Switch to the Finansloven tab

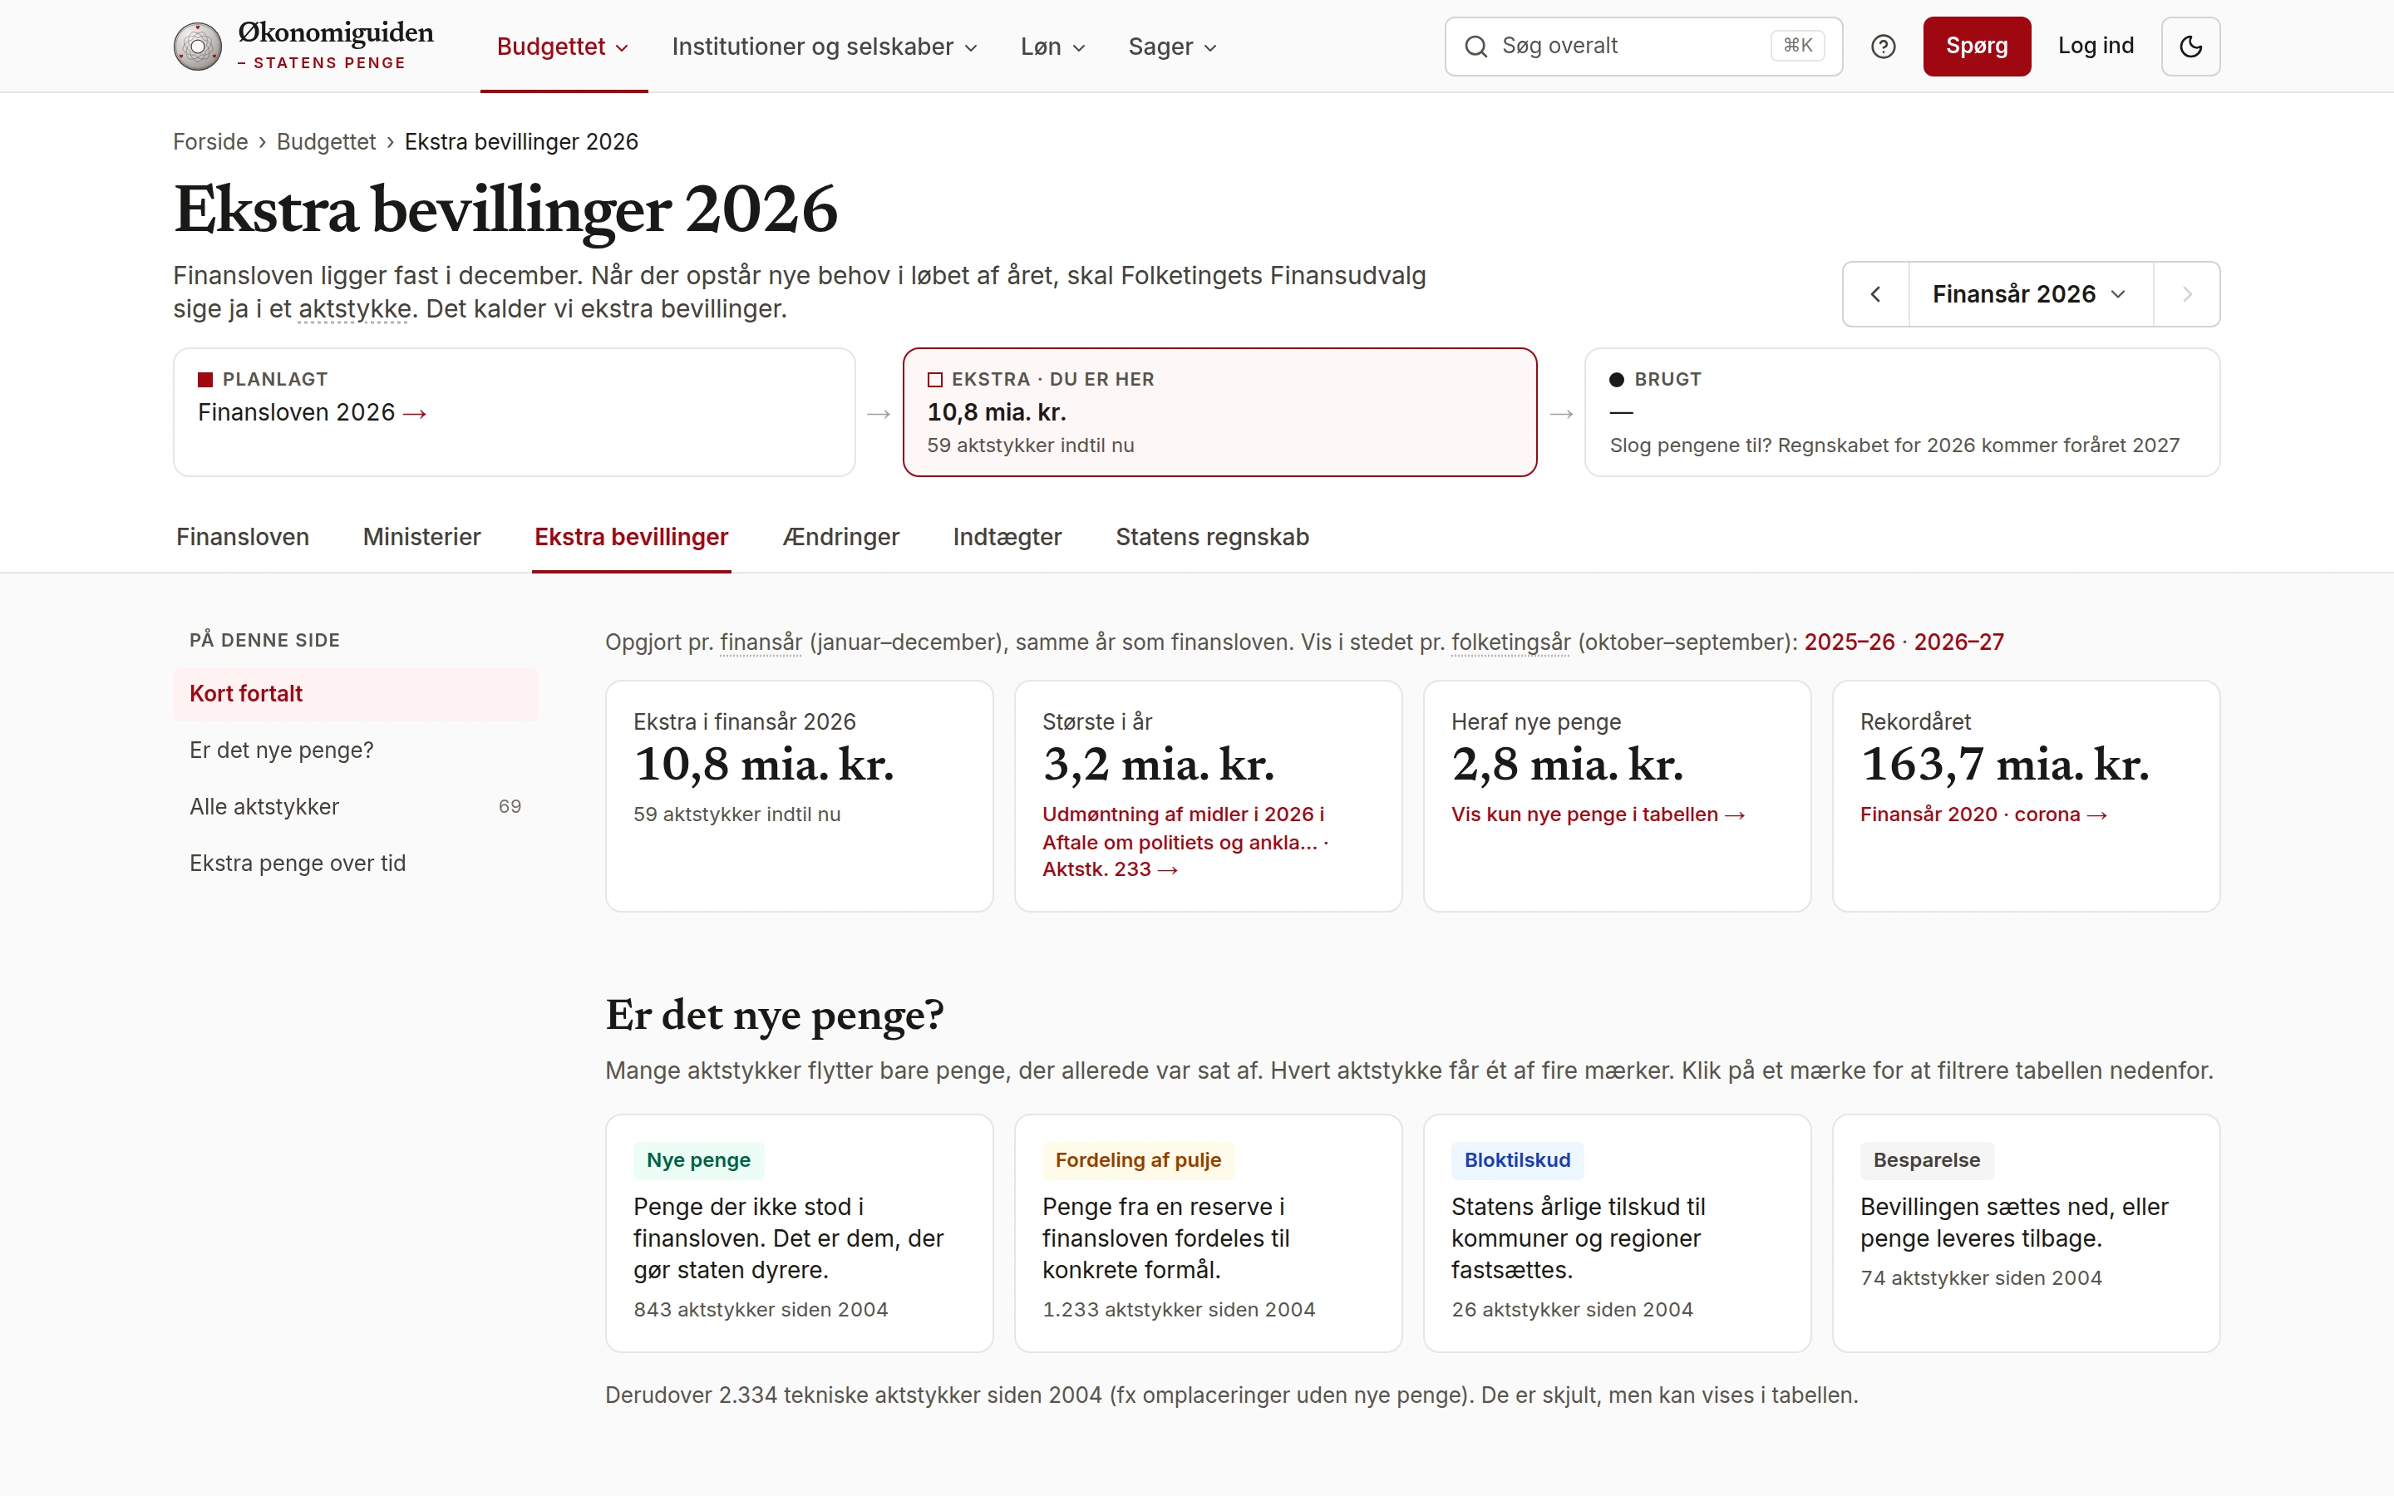(x=243, y=537)
